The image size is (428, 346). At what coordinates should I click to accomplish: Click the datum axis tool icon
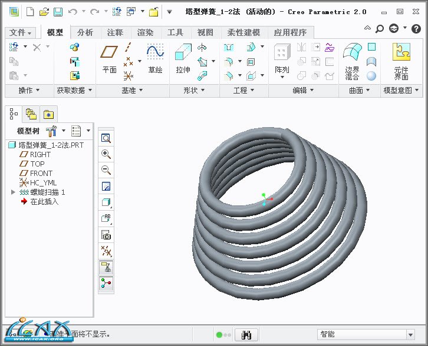coord(129,47)
